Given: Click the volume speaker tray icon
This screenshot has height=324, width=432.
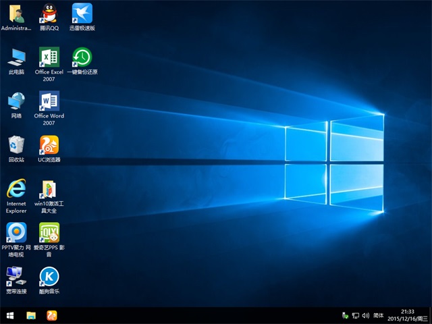Looking at the screenshot, I should tap(366, 315).
